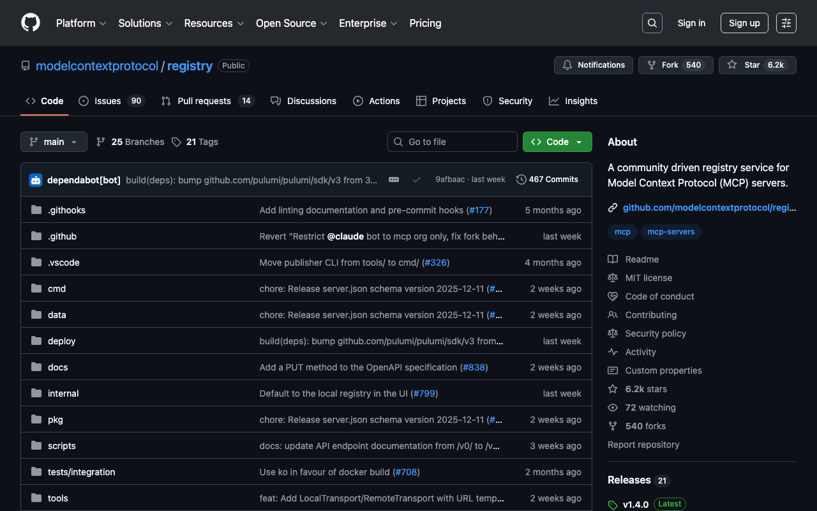Click the appearance settings sliders icon

click(x=786, y=23)
